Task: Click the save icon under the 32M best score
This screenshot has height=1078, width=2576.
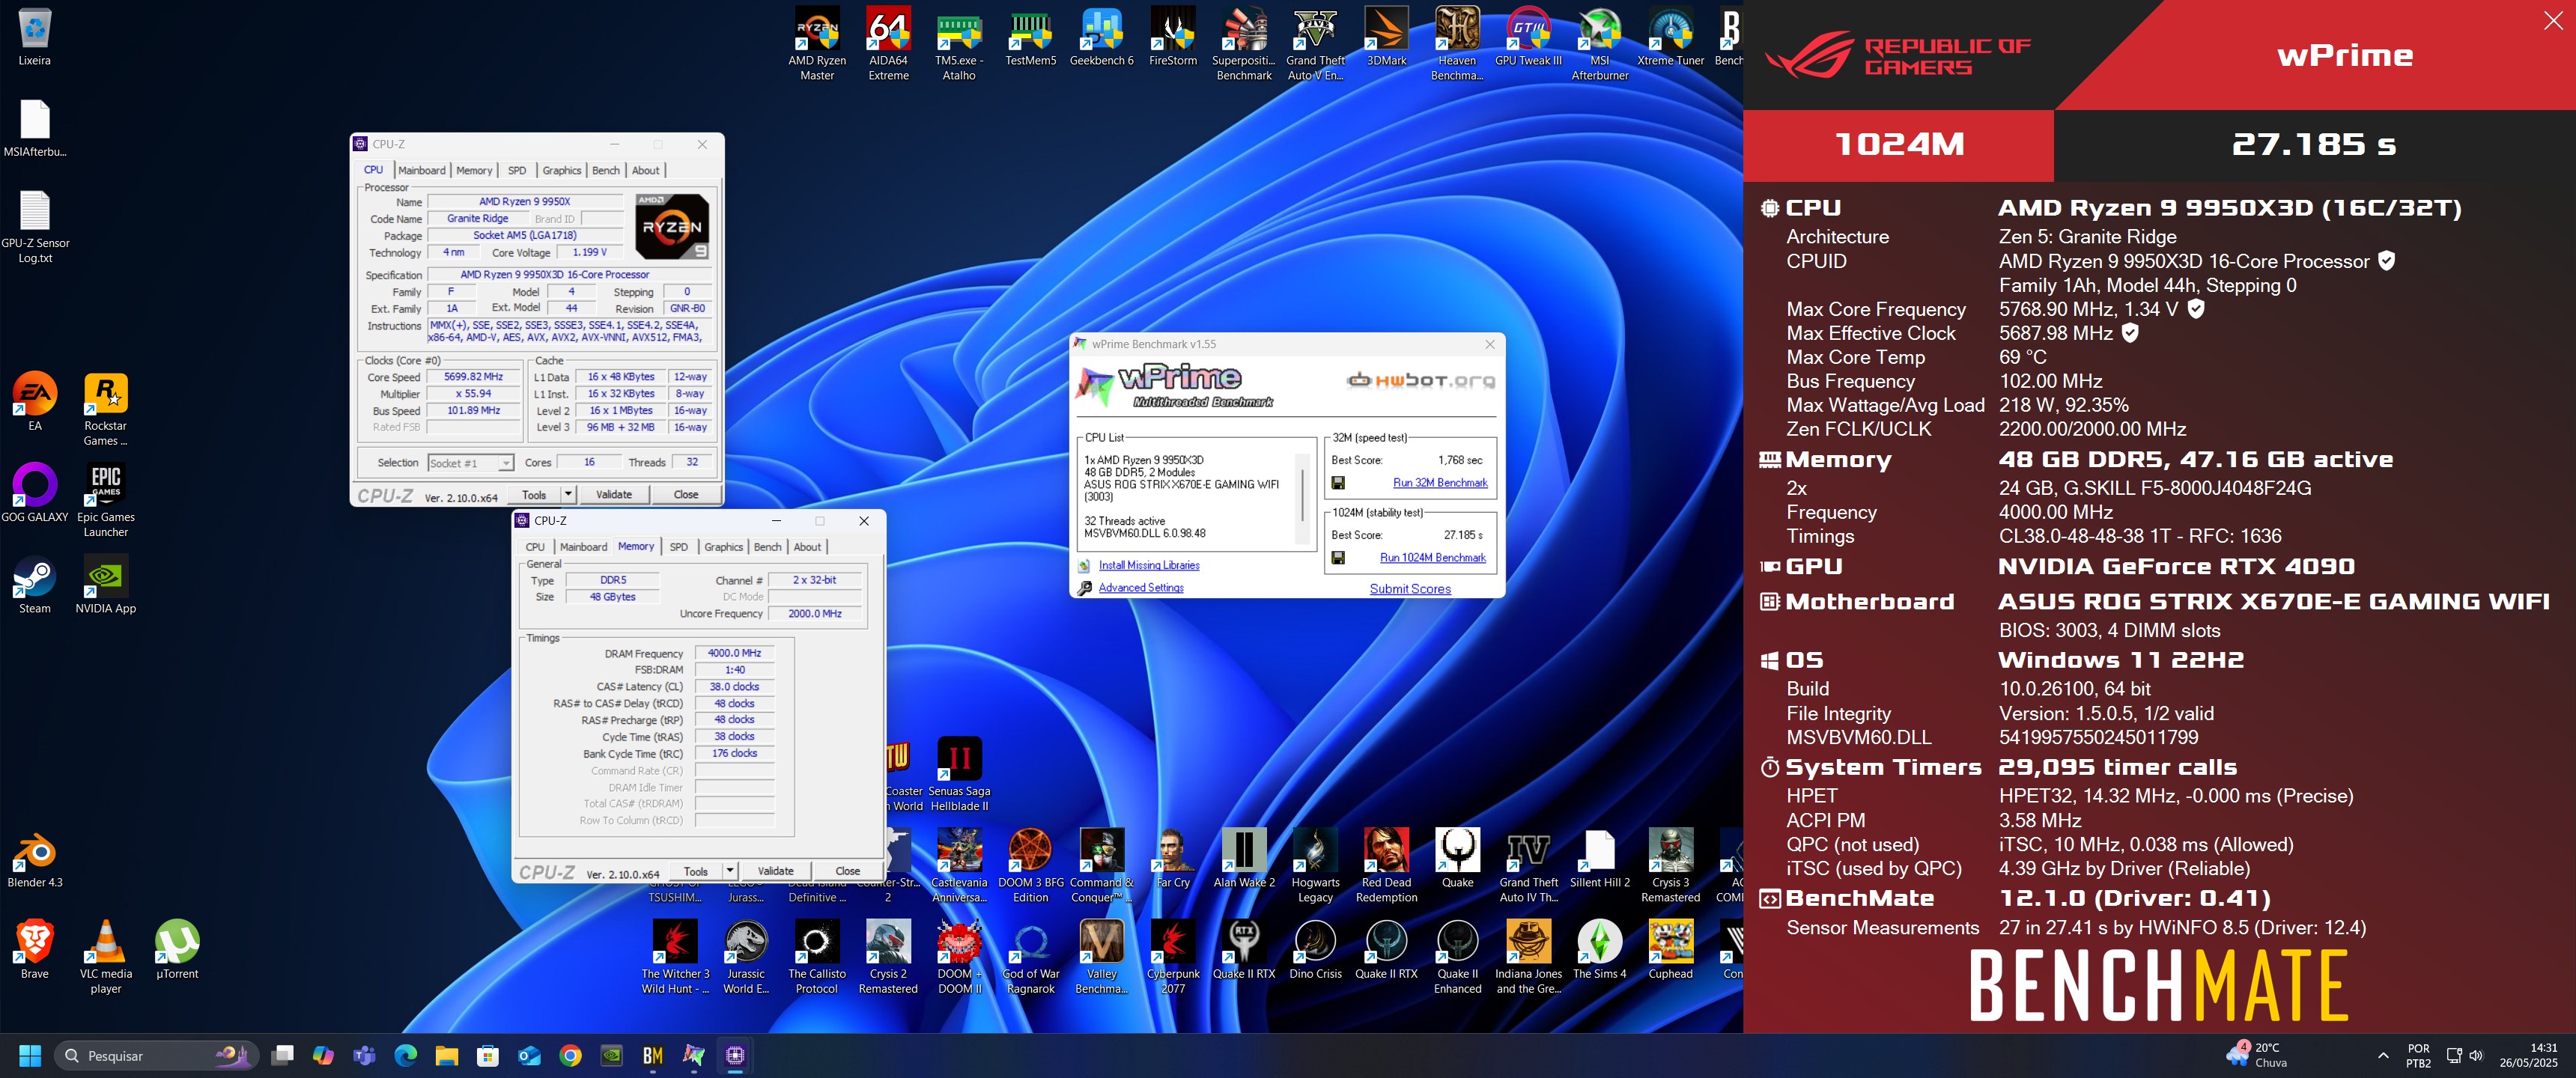Action: click(1338, 483)
